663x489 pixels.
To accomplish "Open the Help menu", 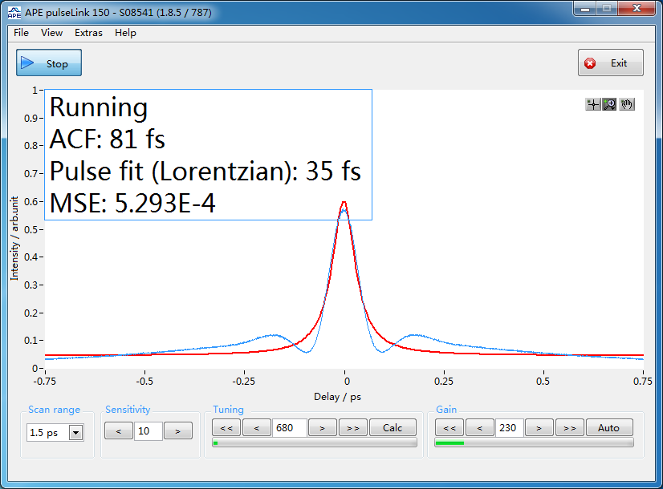I will click(x=125, y=33).
